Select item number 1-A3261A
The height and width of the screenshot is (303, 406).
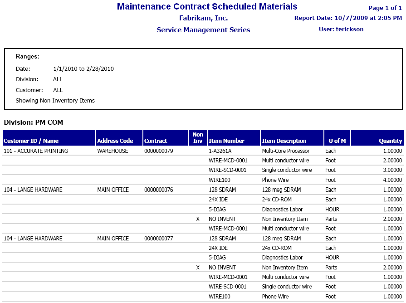click(x=220, y=151)
